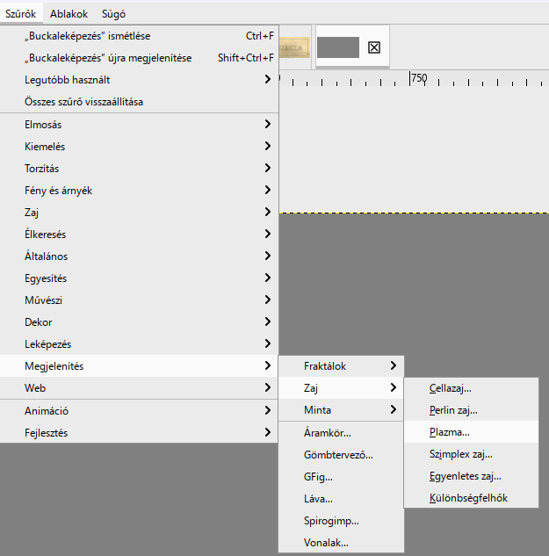Expand the Élkeresés submenu
The image size is (549, 556).
[139, 235]
